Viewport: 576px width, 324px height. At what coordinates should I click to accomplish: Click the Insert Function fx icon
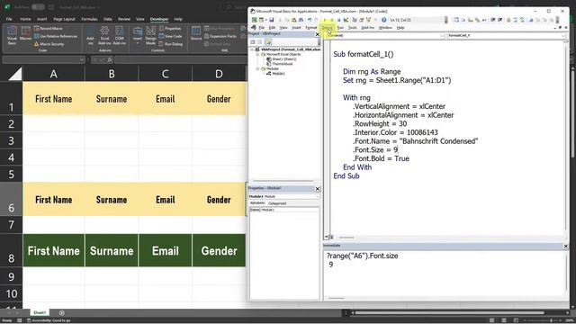(x=110, y=59)
